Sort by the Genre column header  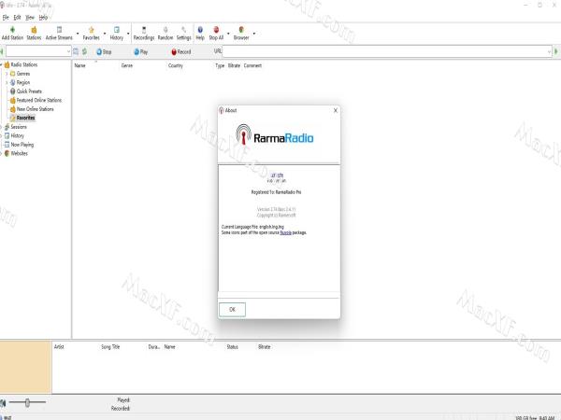pos(127,65)
